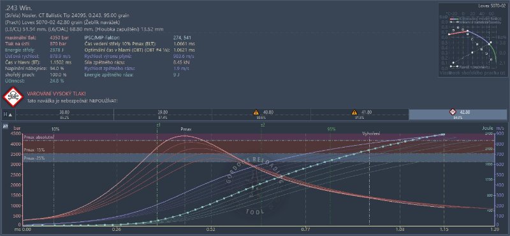This screenshot has height=236, width=510.
Task: Click the Úsťová rychlost value 878.9 m/s
Action: coord(60,56)
